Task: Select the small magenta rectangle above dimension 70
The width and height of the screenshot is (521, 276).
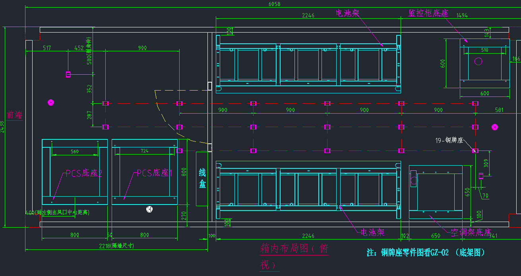Action: point(480,176)
